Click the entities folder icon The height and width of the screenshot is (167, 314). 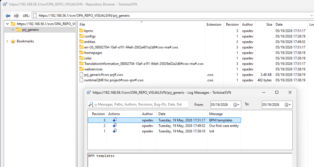[81, 42]
